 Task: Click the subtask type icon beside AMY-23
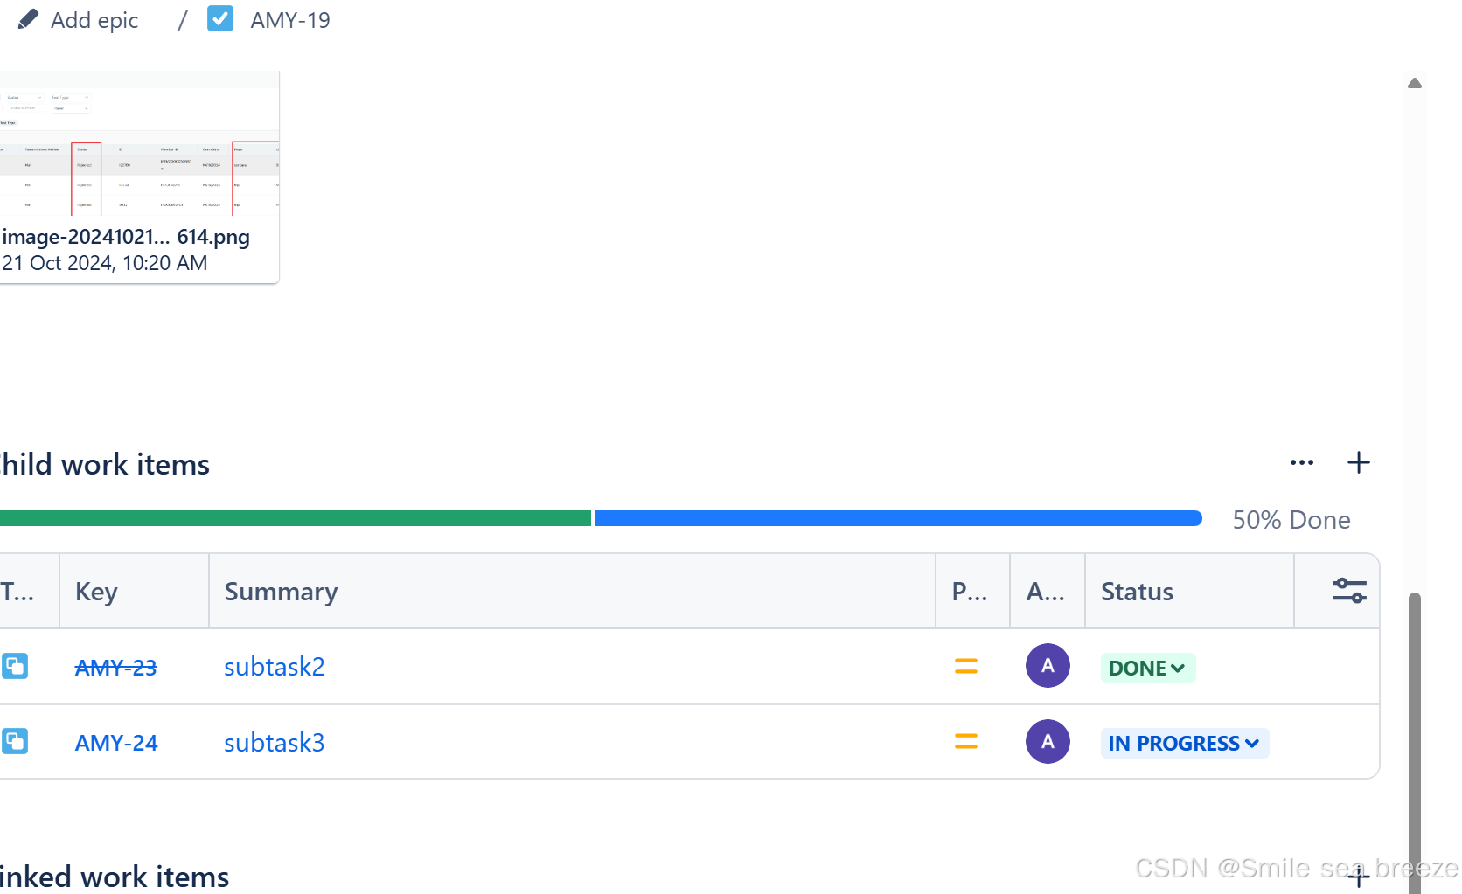15,666
